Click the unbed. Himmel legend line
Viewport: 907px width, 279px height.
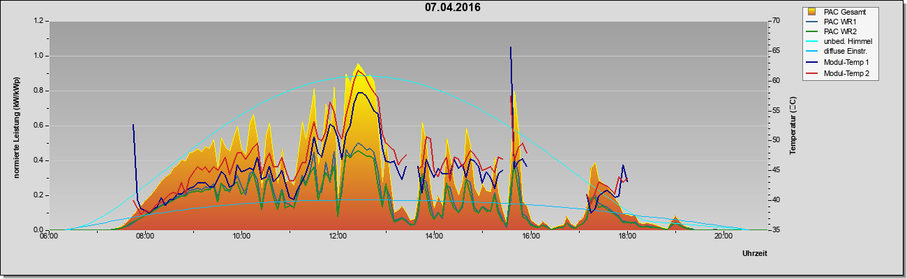click(x=812, y=42)
